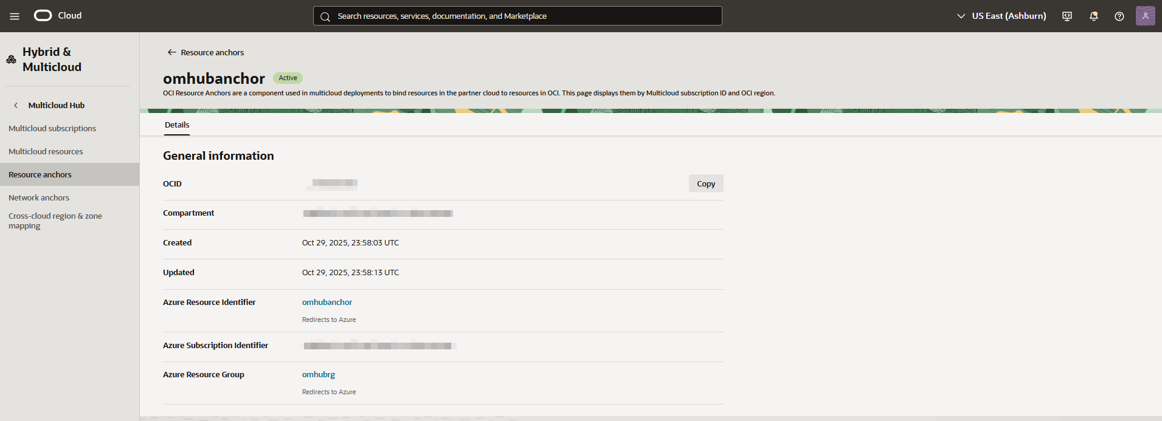Click the search magnifier icon
The height and width of the screenshot is (421, 1162).
point(325,16)
